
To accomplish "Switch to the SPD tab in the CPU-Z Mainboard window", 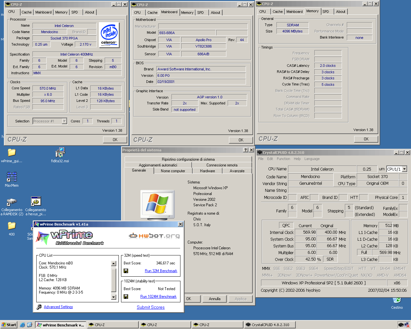I will 200,13.
